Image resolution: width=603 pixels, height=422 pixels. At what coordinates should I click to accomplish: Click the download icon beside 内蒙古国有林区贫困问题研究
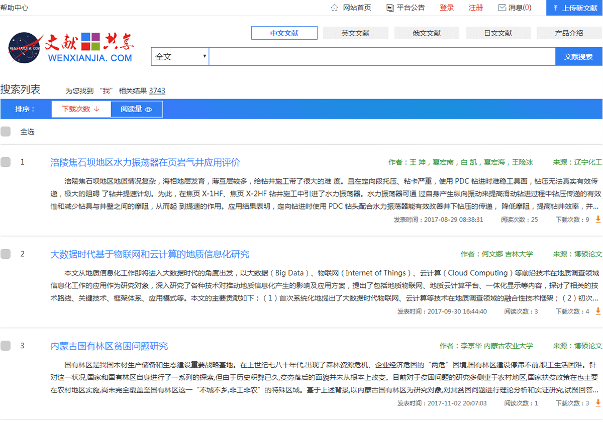pyautogui.click(x=598, y=403)
